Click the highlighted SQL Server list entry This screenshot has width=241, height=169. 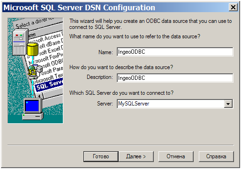tap(49, 85)
